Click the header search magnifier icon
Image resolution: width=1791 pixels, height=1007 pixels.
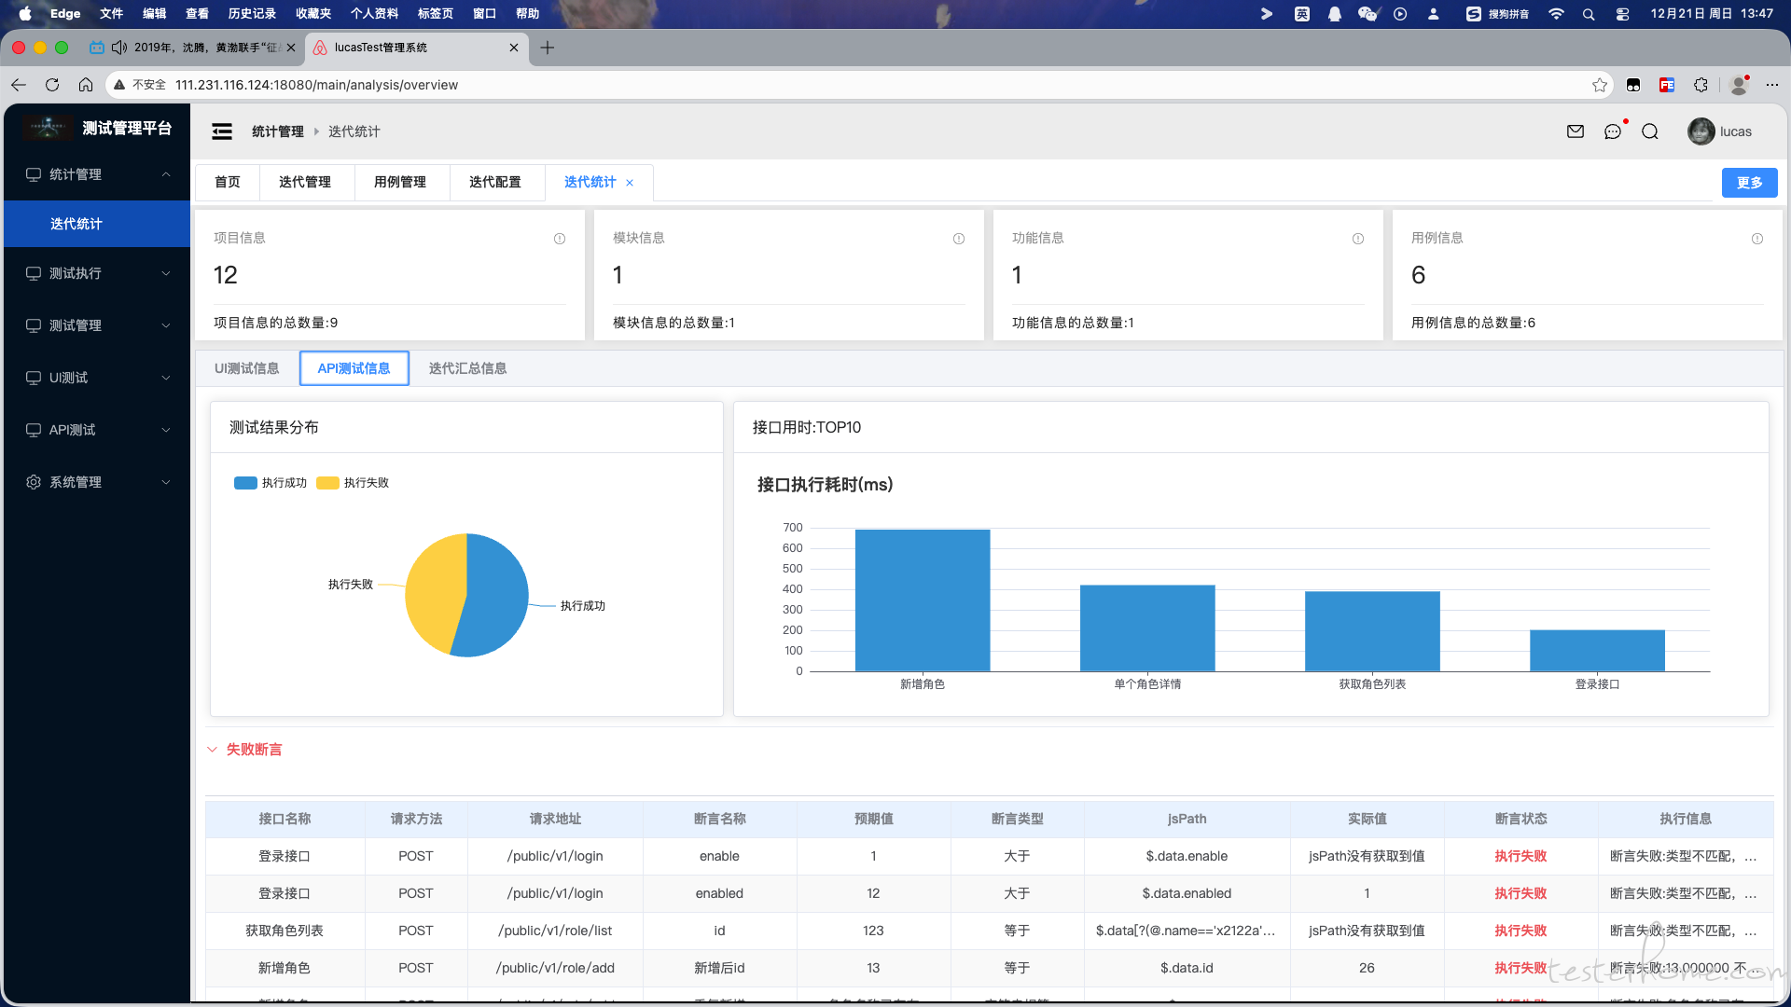tap(1650, 131)
